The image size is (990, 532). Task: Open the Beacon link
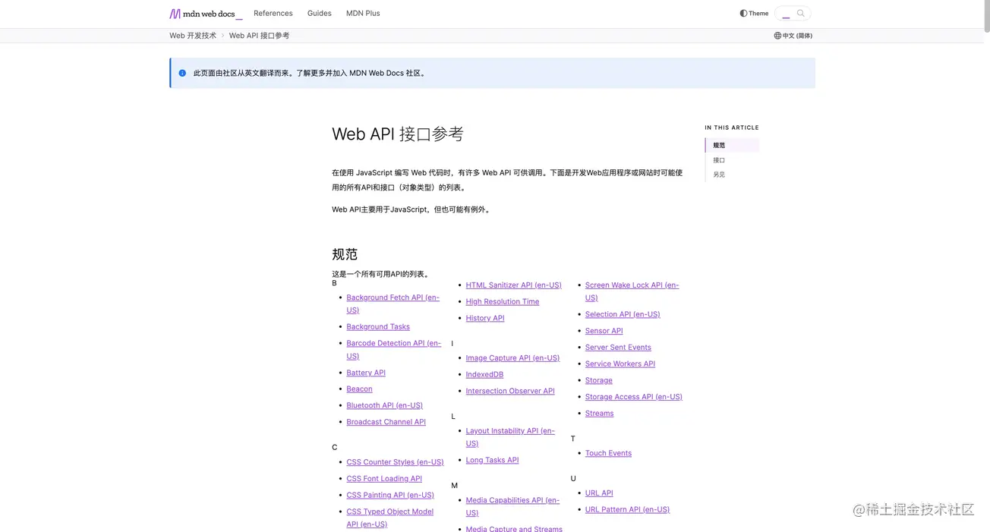[359, 389]
